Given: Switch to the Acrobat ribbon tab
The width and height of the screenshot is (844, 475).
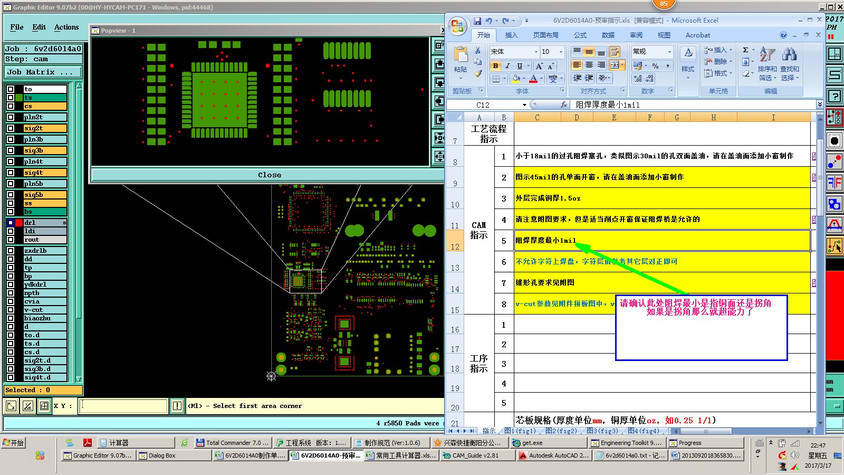Looking at the screenshot, I should [x=698, y=35].
